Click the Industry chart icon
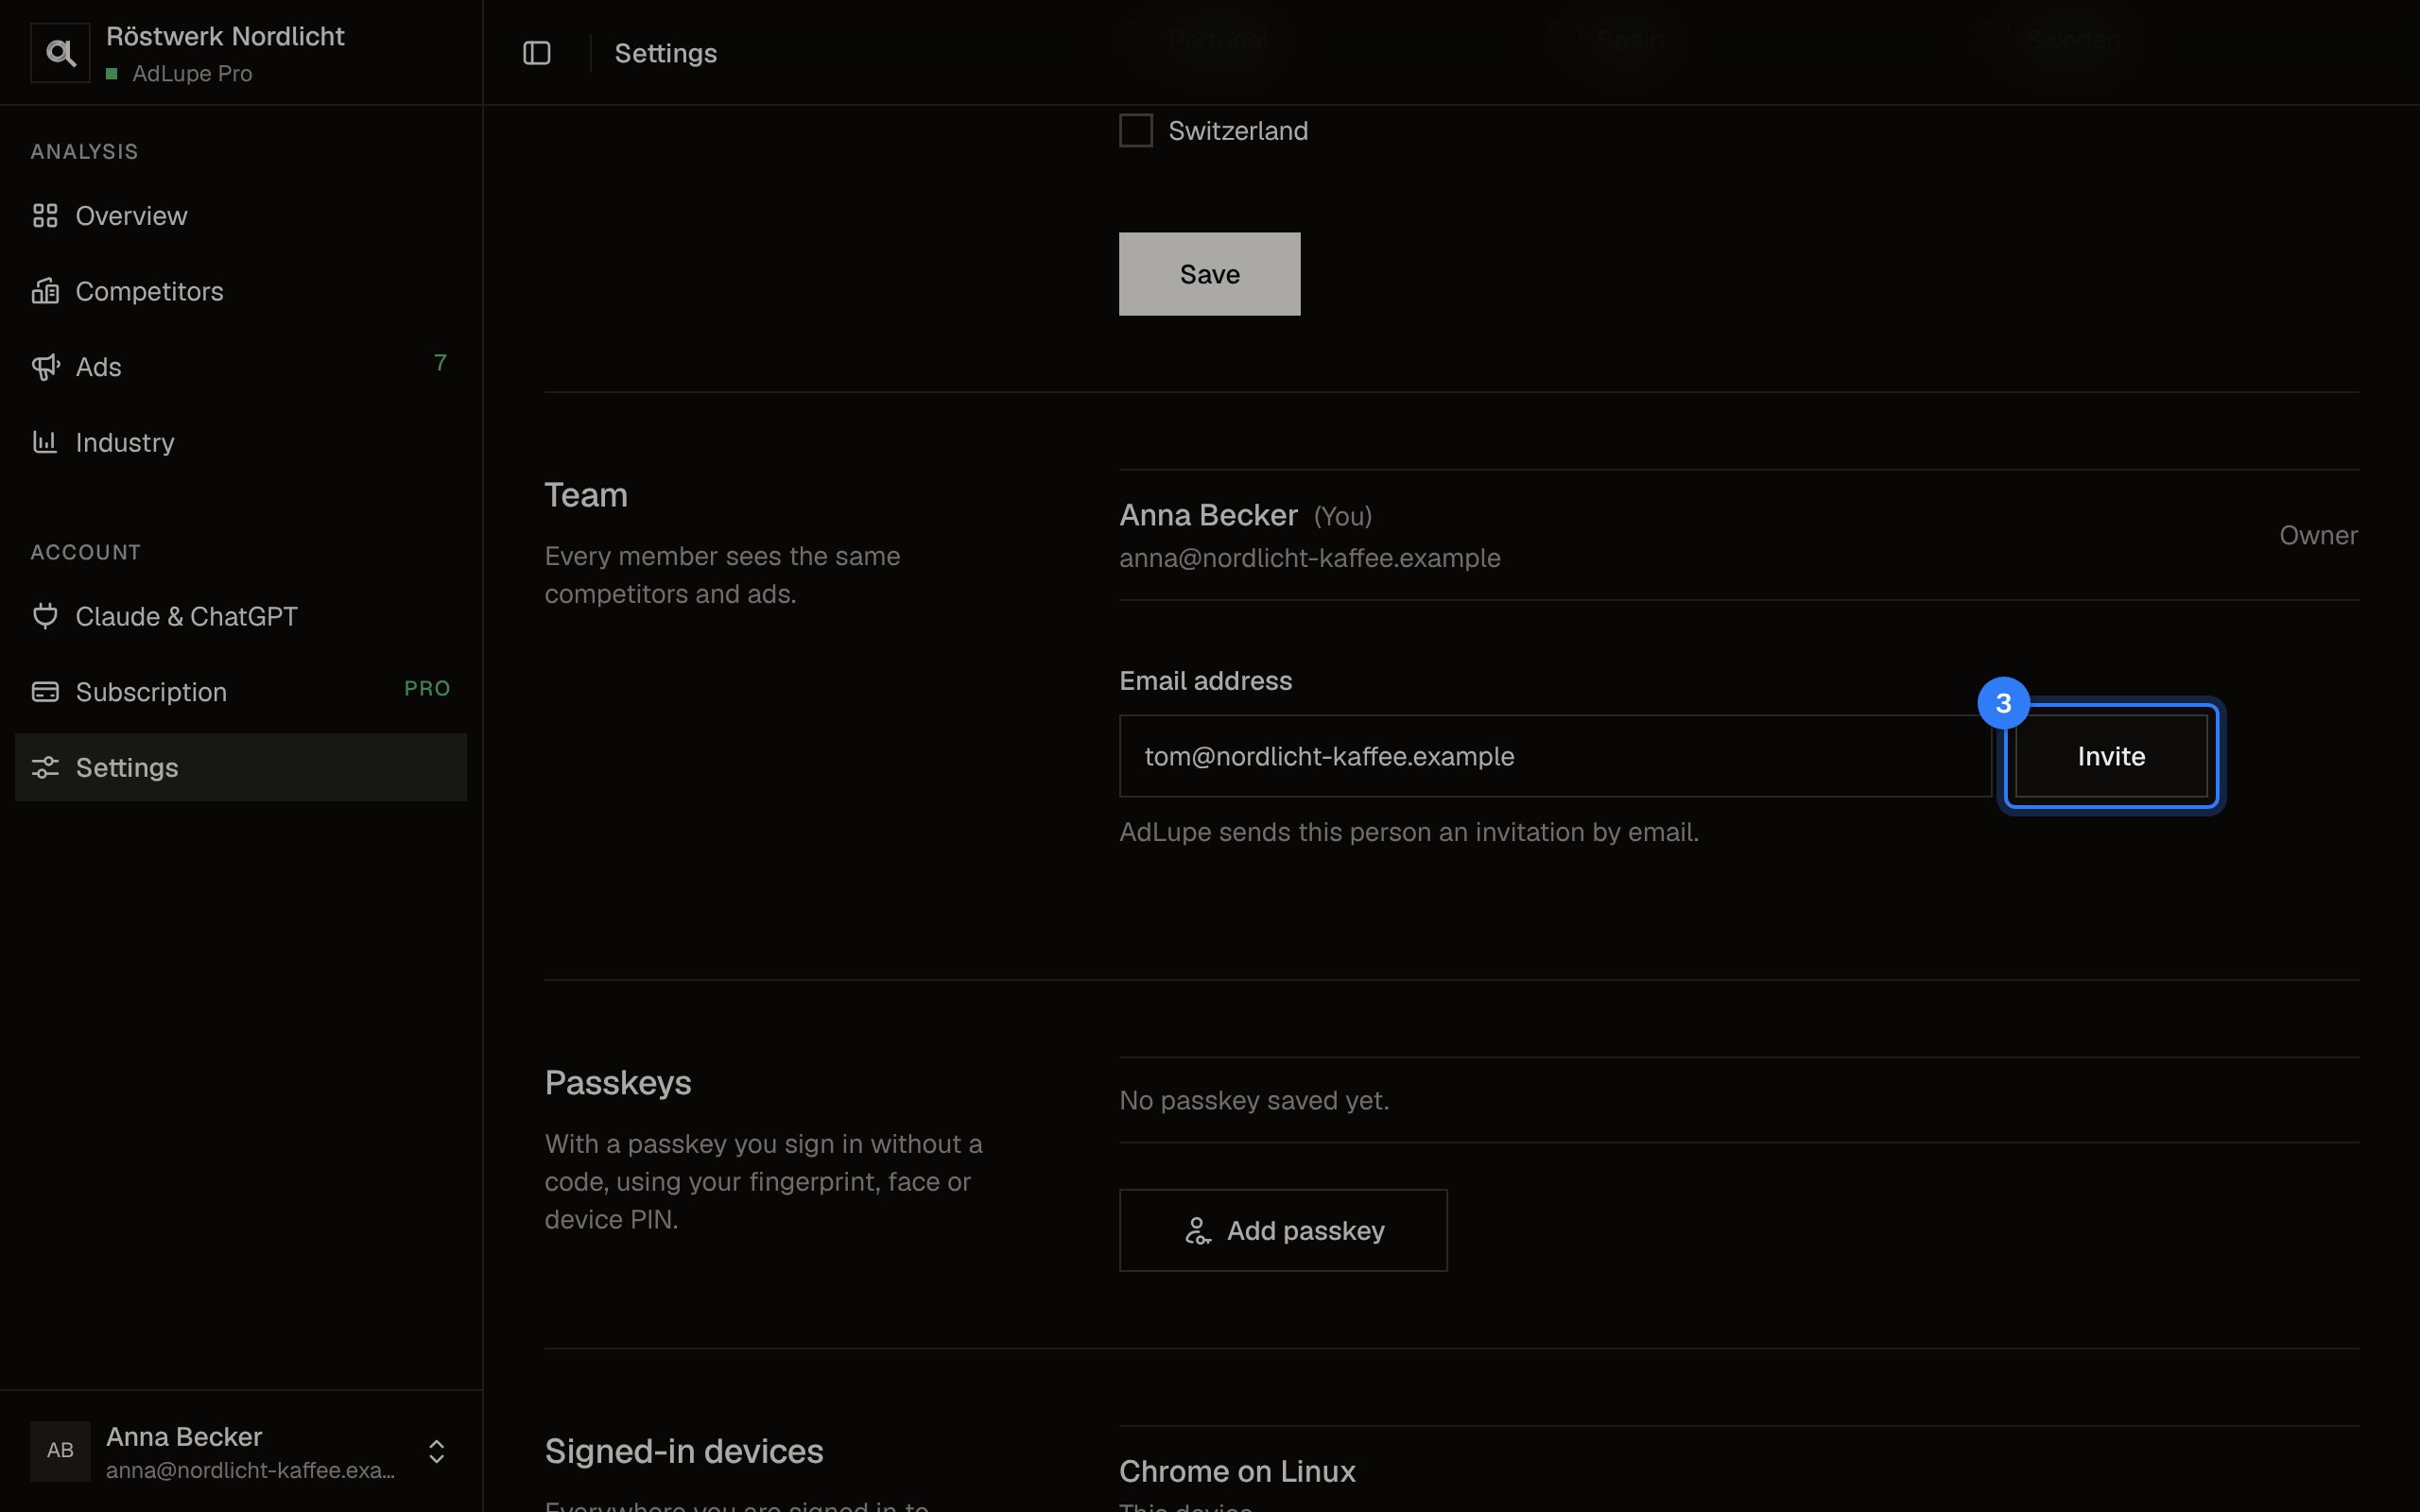This screenshot has height=1512, width=2420. pyautogui.click(x=45, y=442)
